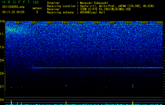Click the 0858 time marker label
Image resolution: width=165 pixels, height=105 pixels.
[128, 23]
